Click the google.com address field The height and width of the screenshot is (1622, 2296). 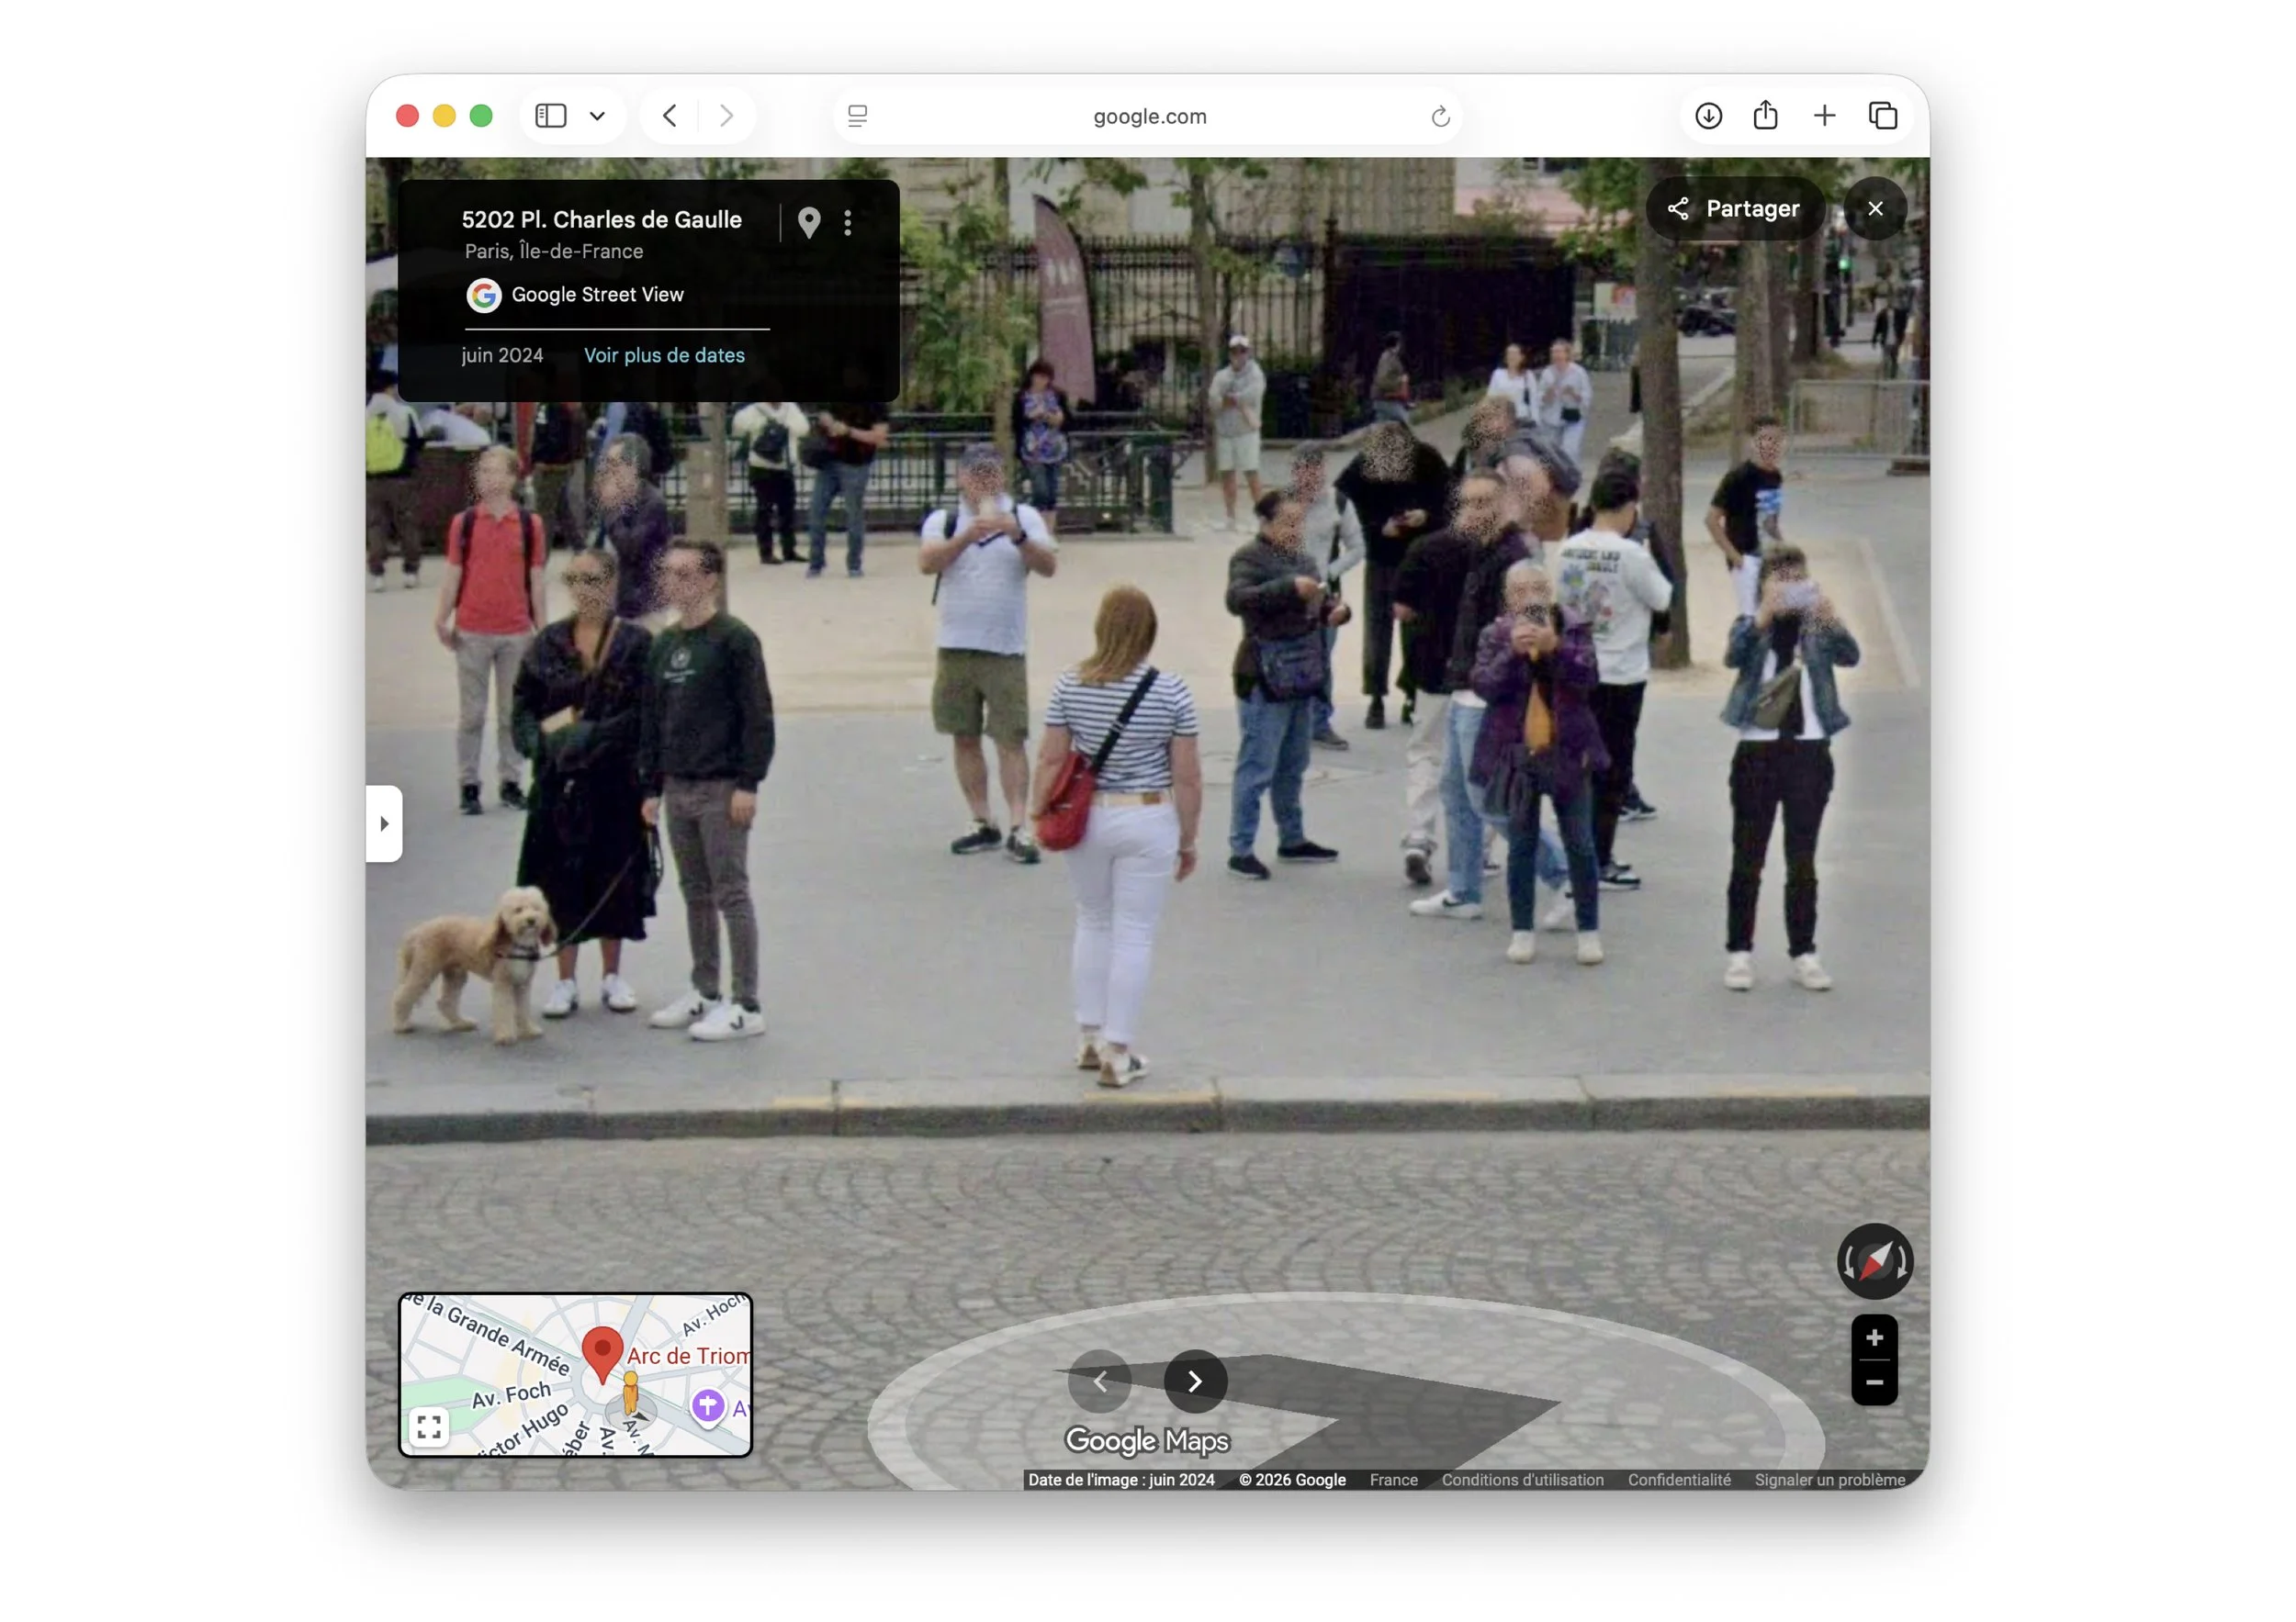(x=1149, y=117)
